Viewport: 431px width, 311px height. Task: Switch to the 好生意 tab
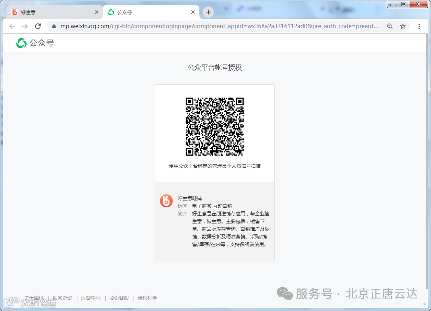click(54, 12)
